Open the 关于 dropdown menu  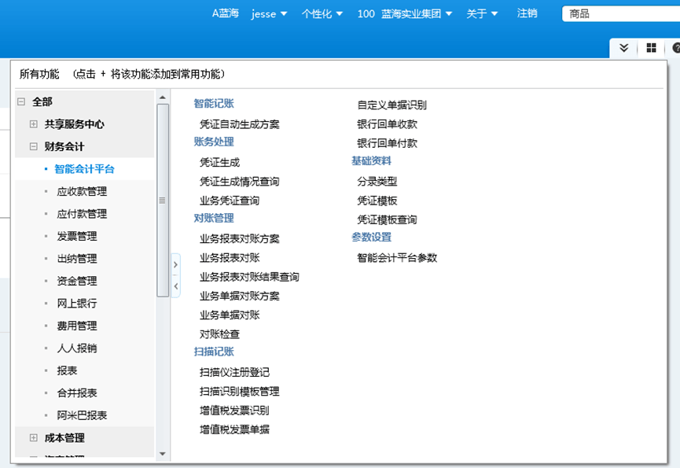pyautogui.click(x=482, y=14)
